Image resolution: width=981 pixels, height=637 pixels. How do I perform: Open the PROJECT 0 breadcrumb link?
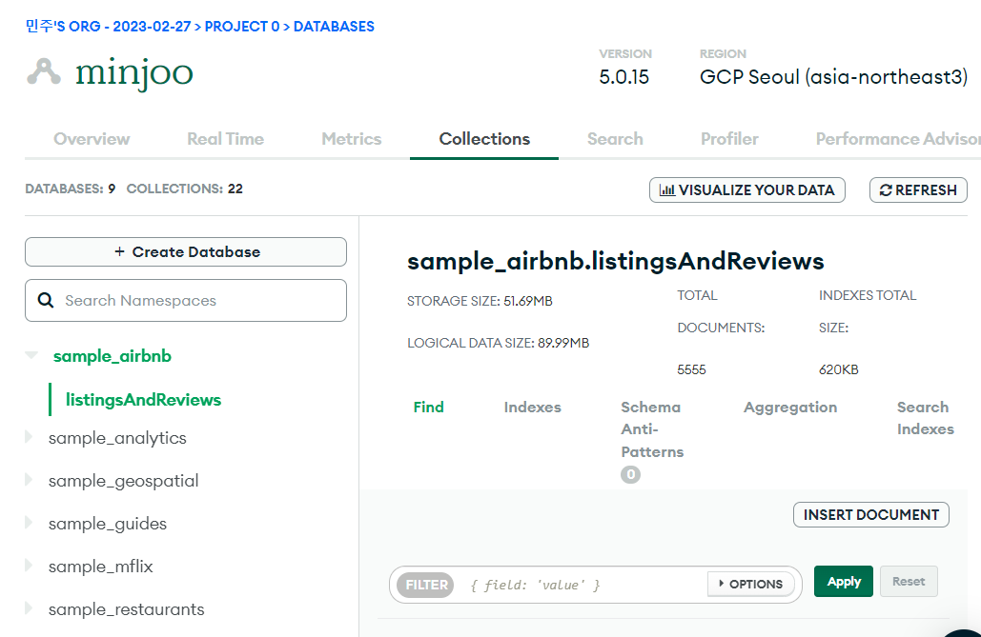[241, 27]
